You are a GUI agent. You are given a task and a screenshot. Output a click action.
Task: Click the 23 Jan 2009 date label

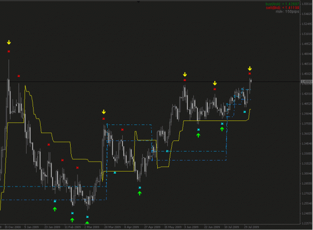(x=52, y=227)
